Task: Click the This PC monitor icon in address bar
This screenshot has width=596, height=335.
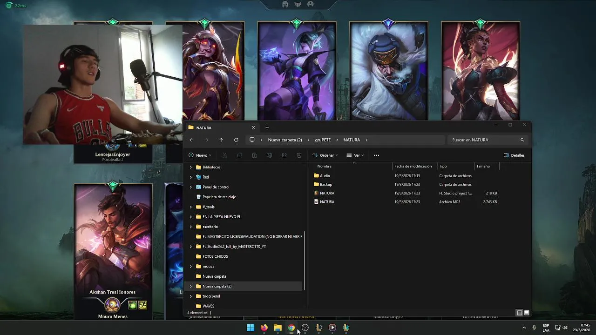Action: (x=252, y=140)
